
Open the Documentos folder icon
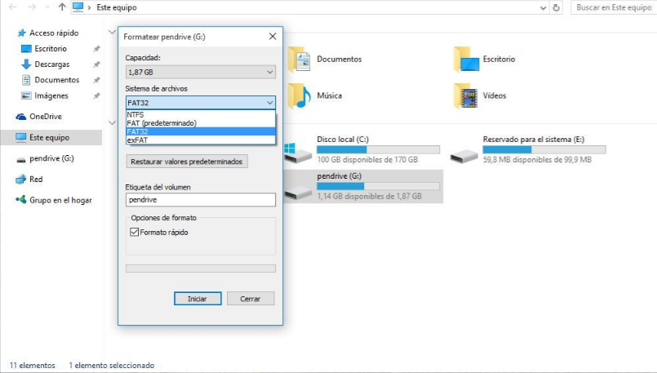300,60
